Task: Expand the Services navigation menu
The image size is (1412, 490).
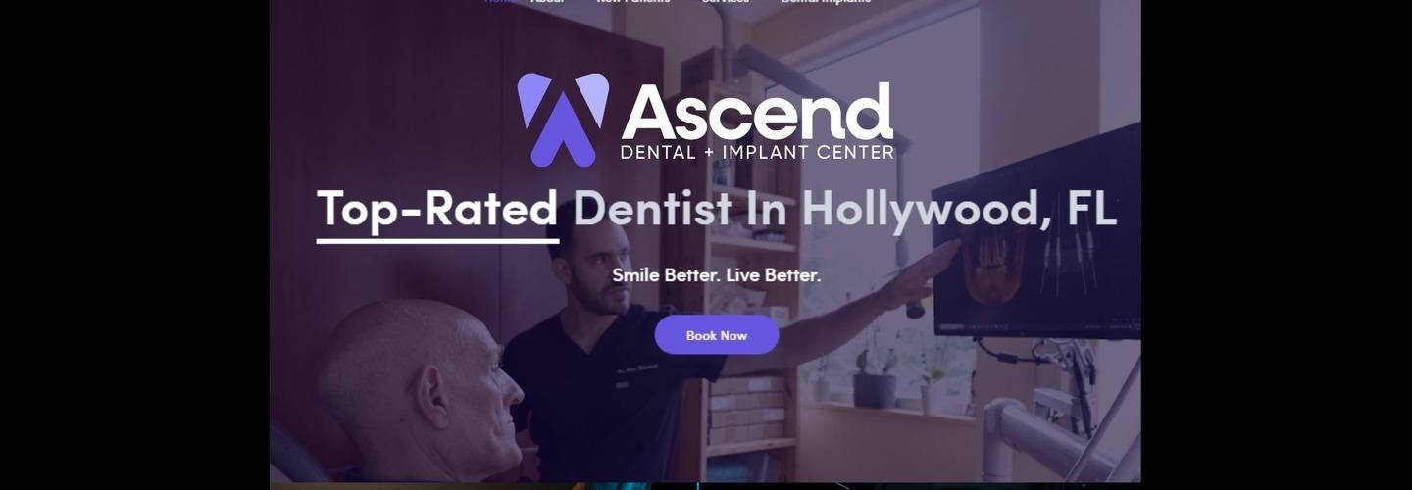Action: (726, 2)
